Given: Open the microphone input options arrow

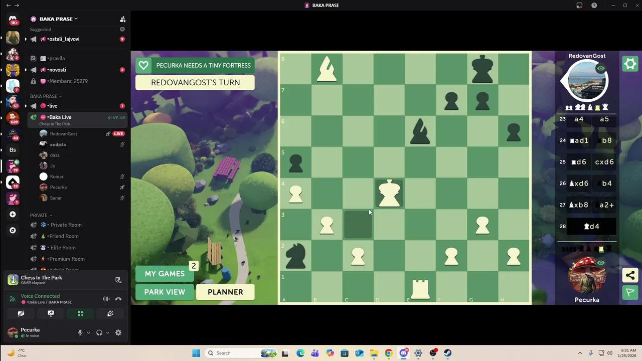Looking at the screenshot, I should coord(88,332).
